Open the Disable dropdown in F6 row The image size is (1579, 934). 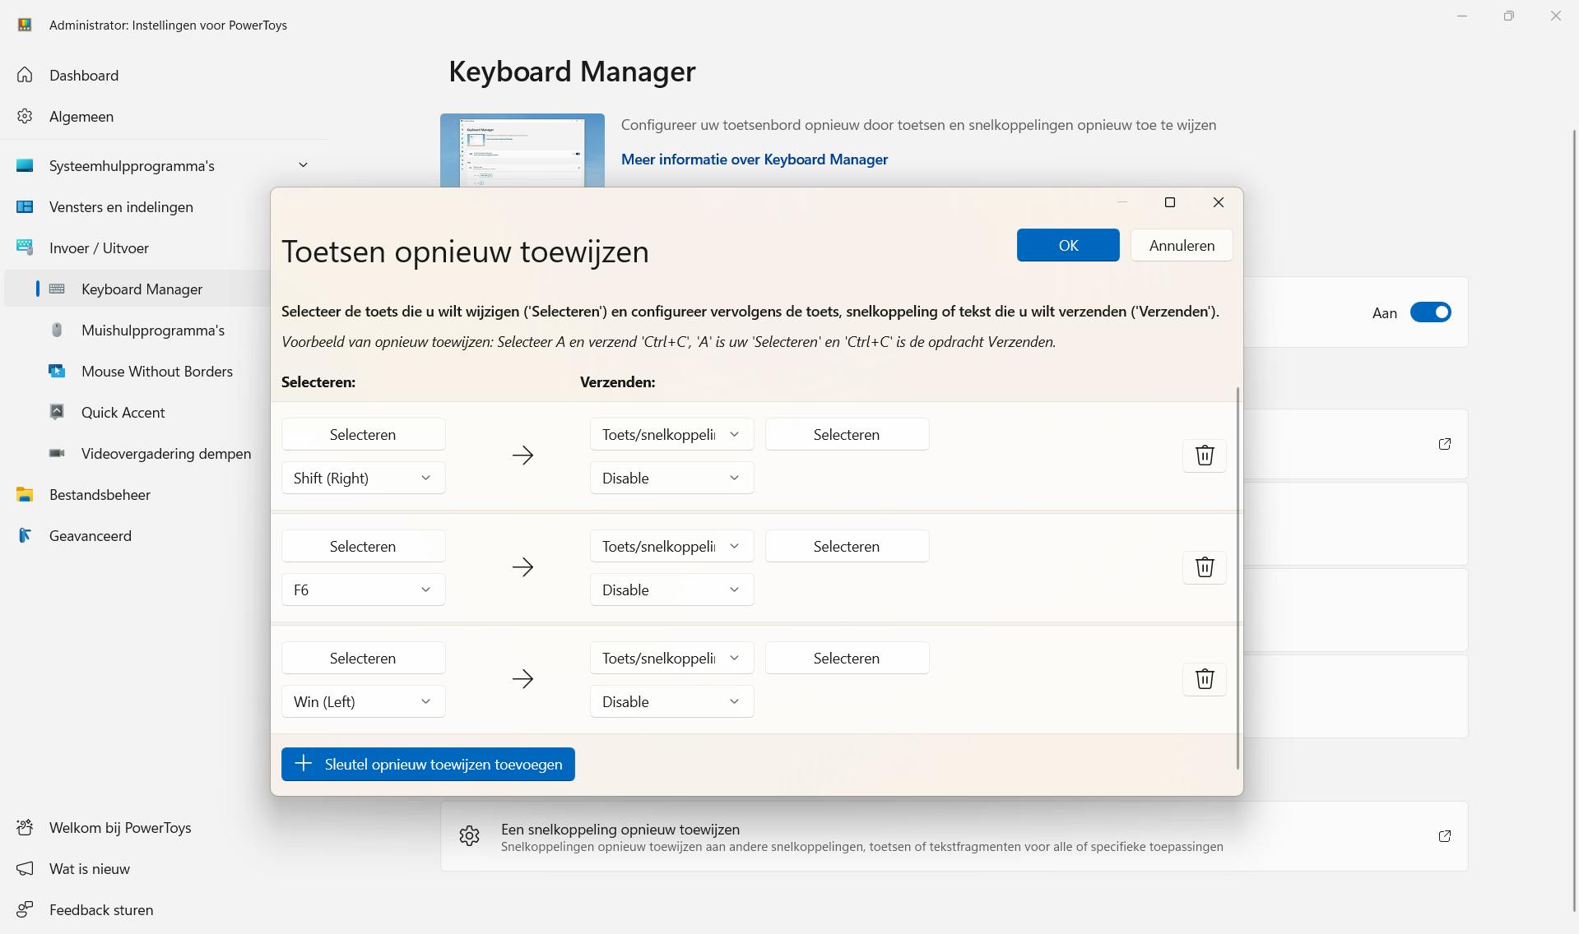coord(672,590)
